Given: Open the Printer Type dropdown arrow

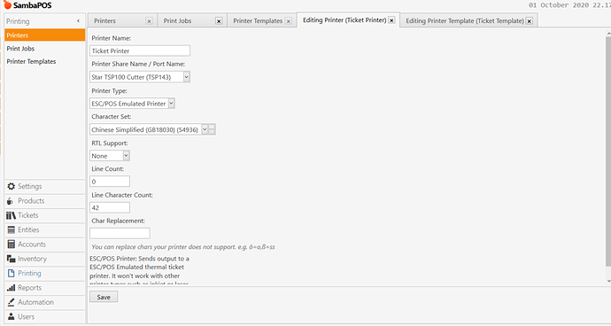Looking at the screenshot, I should click(171, 104).
